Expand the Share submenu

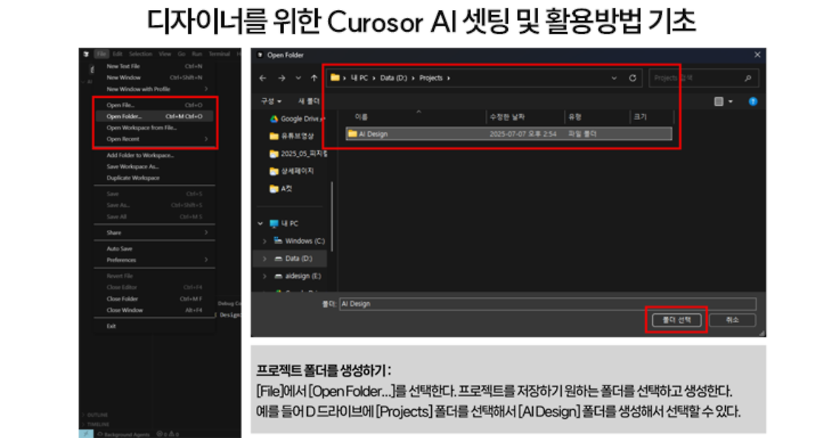154,232
